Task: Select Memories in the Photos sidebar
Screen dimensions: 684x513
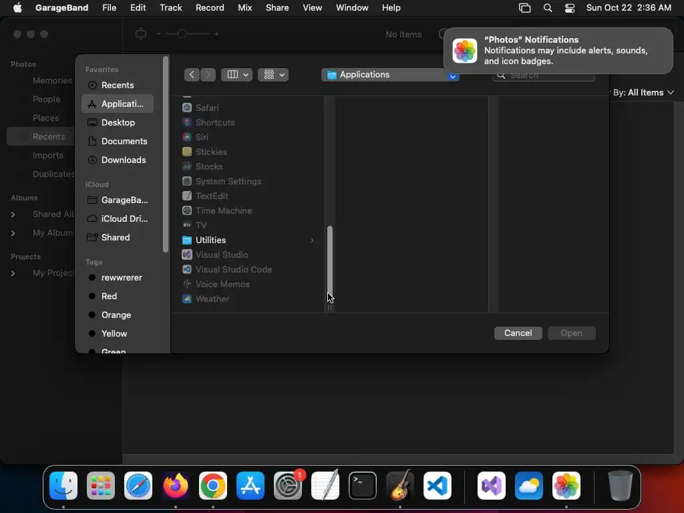Action: [x=52, y=81]
